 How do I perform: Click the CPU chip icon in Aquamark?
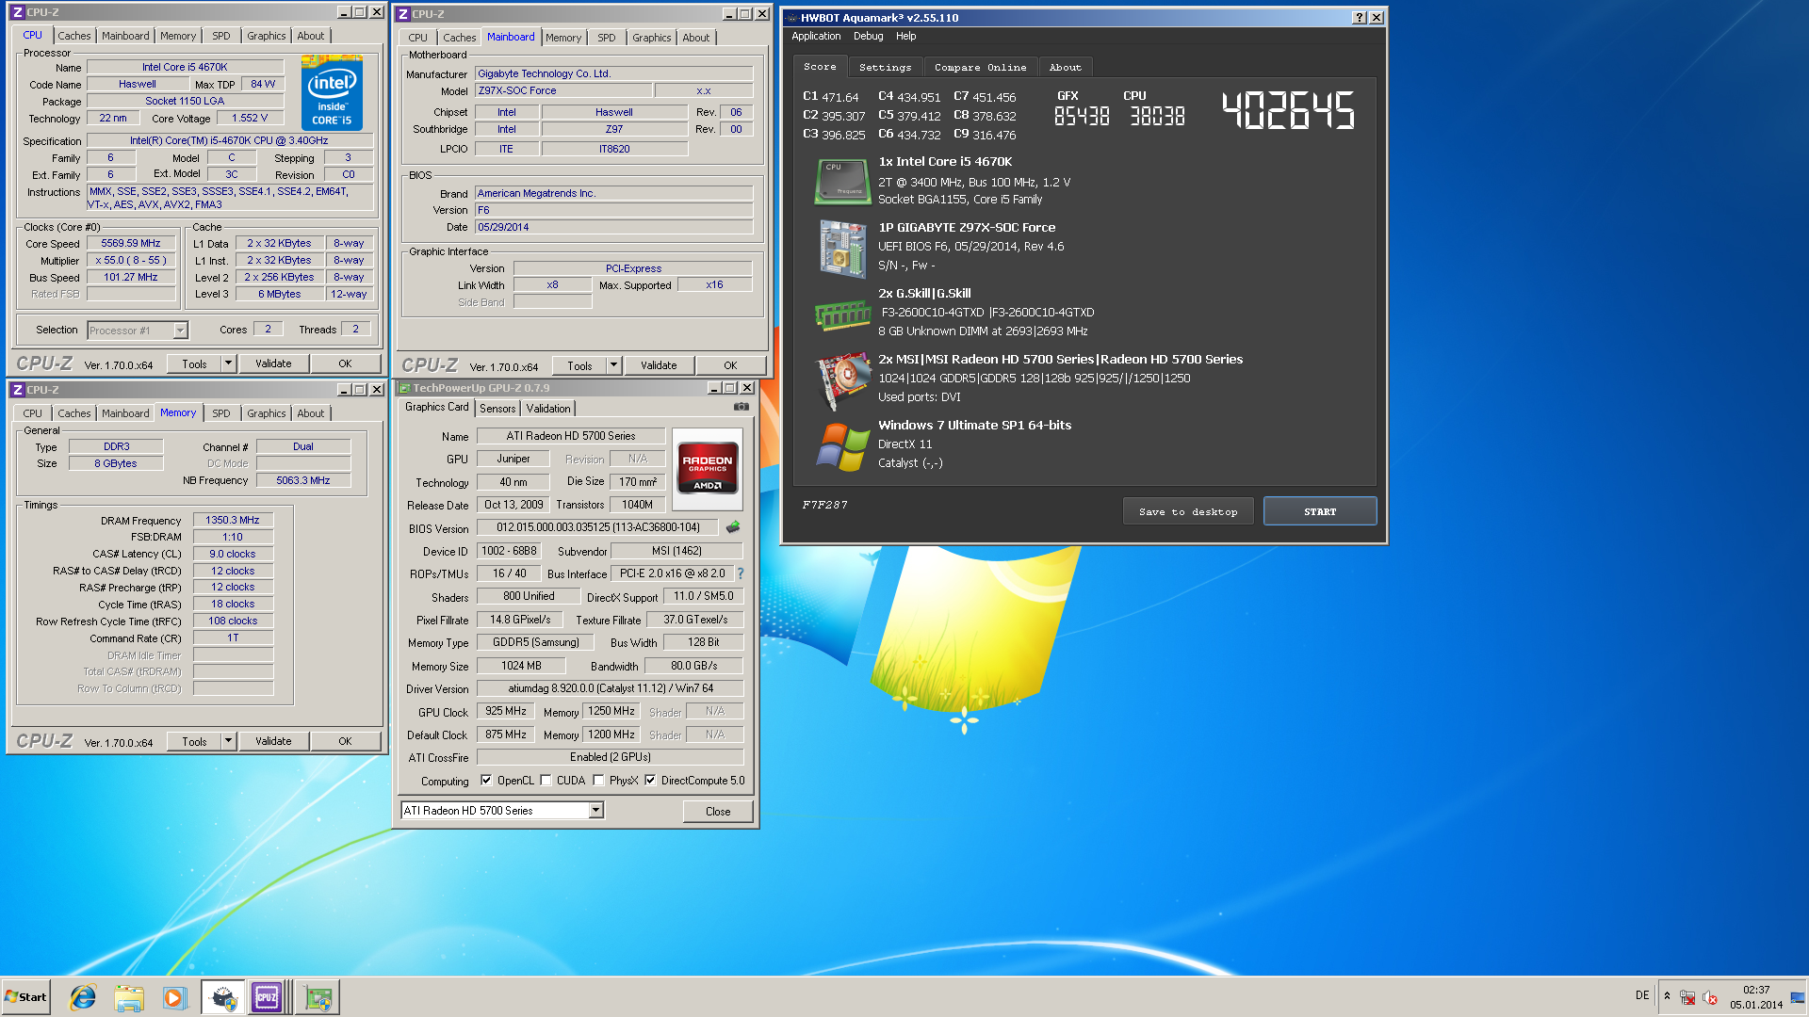[841, 181]
